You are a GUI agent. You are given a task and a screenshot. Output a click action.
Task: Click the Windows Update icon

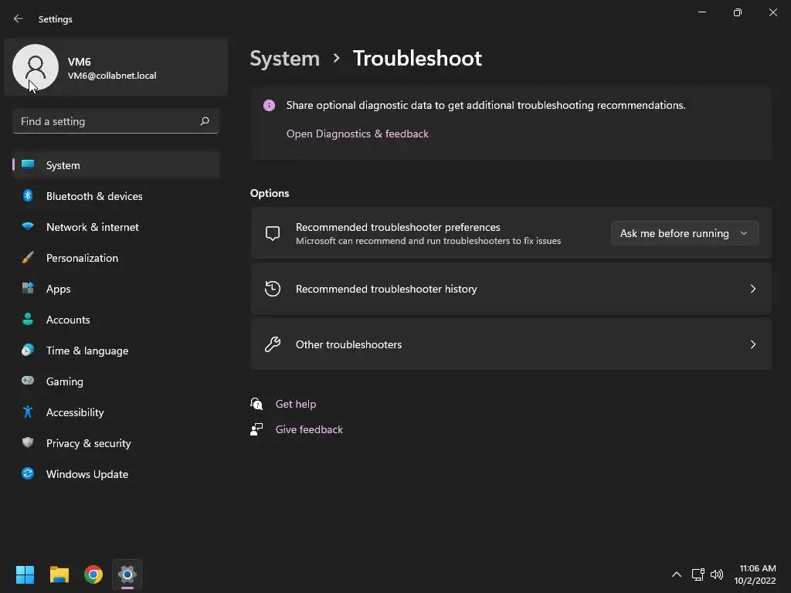coord(28,474)
